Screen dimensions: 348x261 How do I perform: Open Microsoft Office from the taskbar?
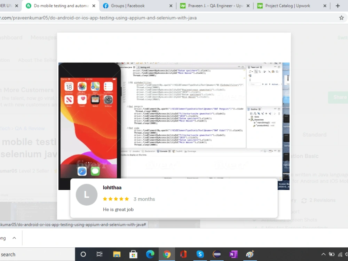click(183, 254)
